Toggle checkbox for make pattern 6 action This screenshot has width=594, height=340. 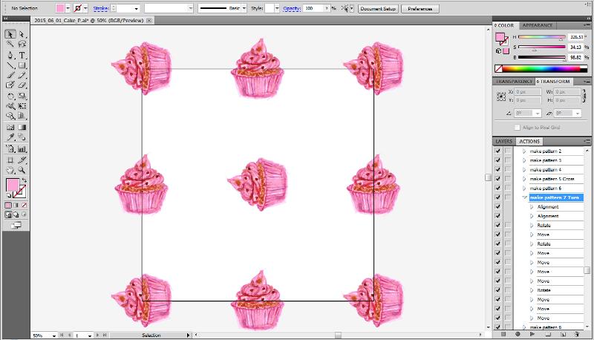click(x=497, y=188)
